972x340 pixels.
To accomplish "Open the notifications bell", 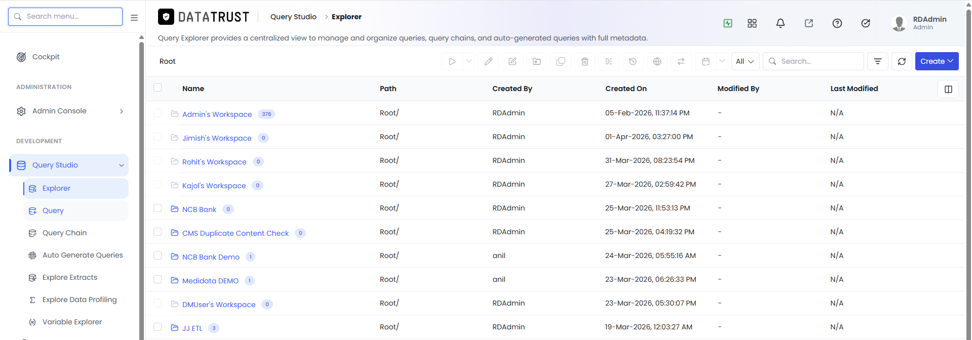I will pyautogui.click(x=781, y=23).
